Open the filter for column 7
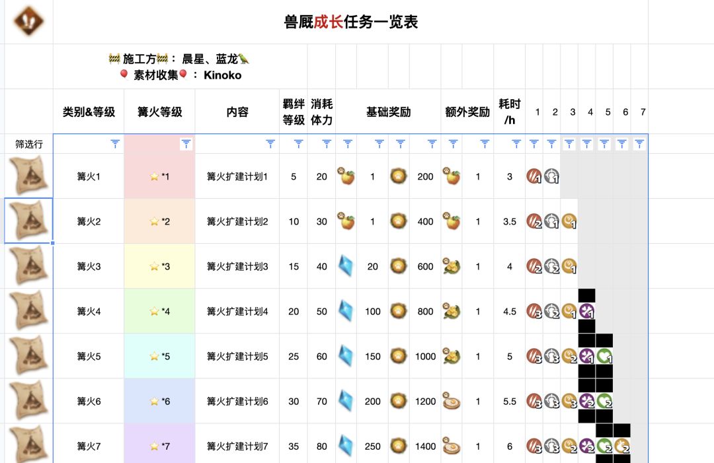This screenshot has height=463, width=714. 639,144
